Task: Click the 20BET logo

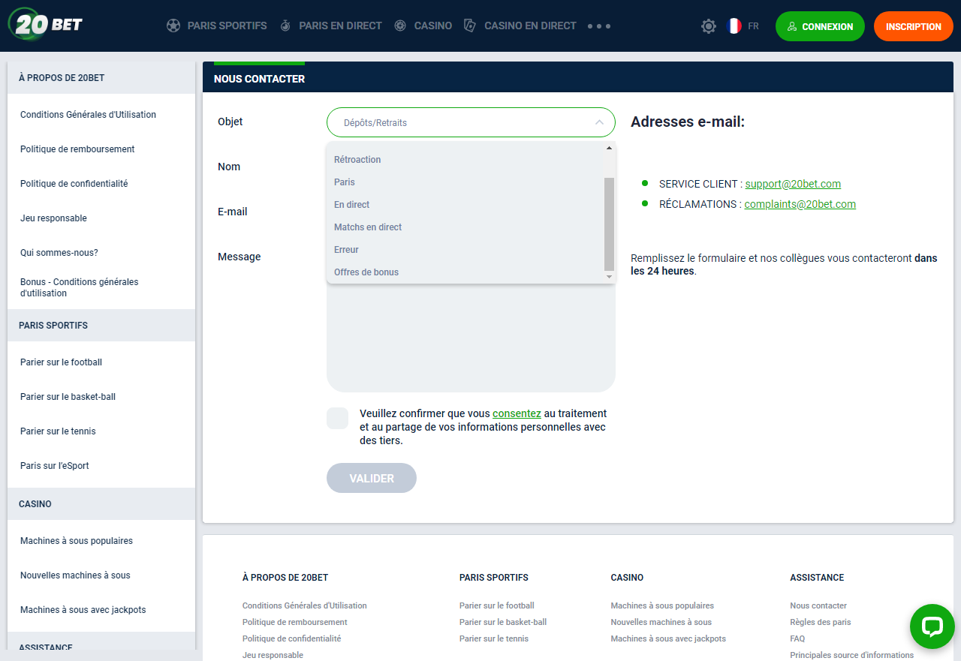Action: (45, 25)
